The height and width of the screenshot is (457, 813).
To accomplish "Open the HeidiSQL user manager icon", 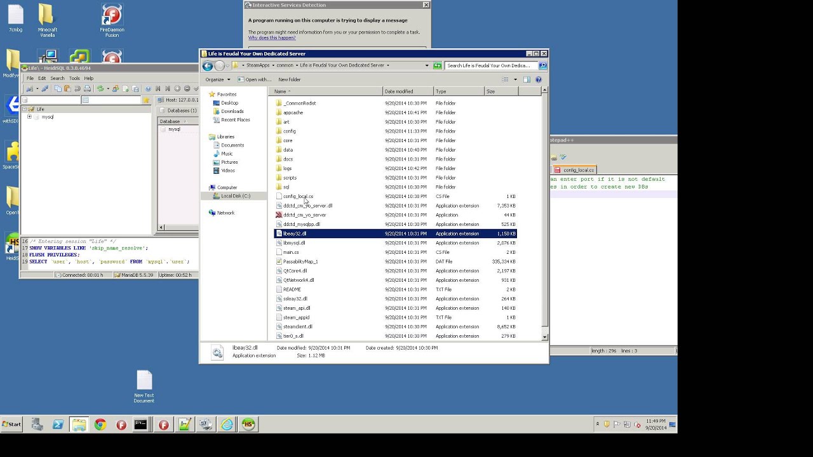I will (116, 89).
